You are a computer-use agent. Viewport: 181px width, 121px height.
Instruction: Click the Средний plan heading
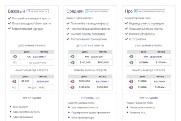(75, 11)
